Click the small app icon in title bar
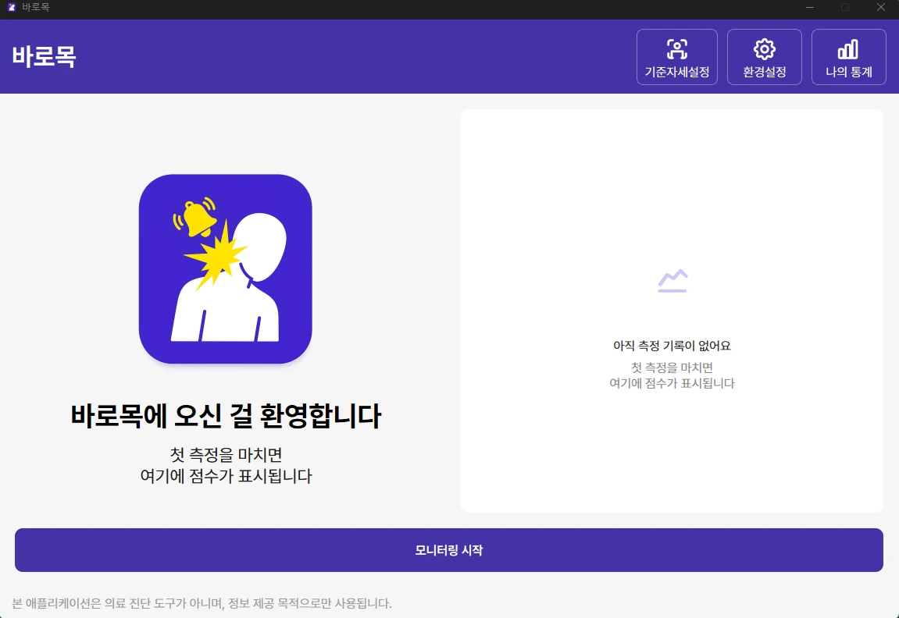The width and height of the screenshot is (899, 618). [12, 8]
